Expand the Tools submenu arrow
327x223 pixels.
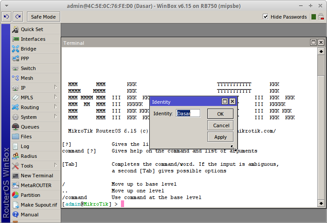pos(56,165)
